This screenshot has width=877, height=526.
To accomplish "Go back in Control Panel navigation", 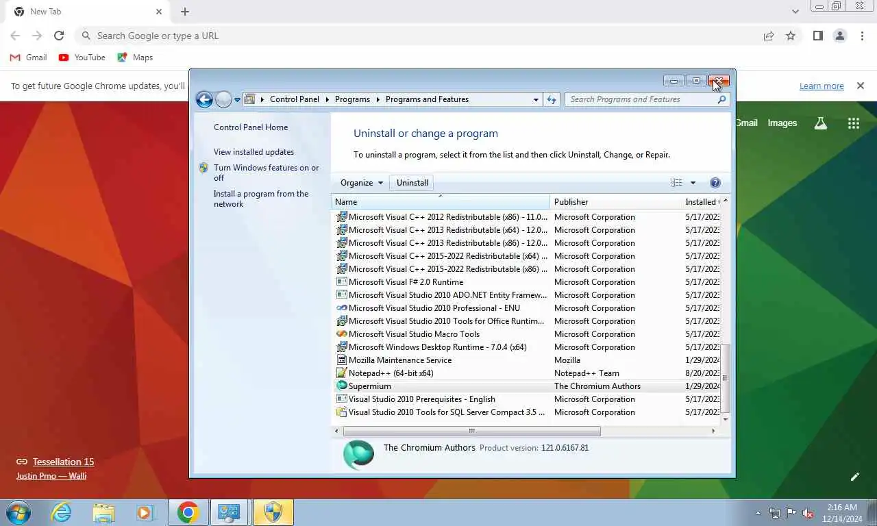I will click(204, 100).
